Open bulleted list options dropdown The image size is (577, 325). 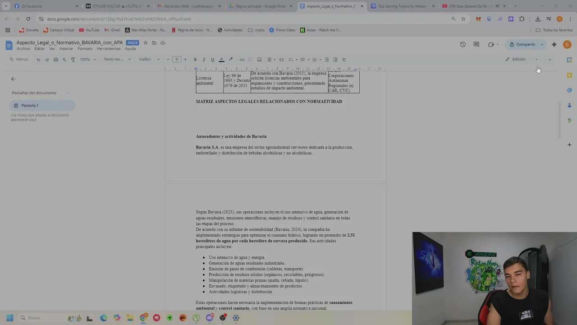pyautogui.click(x=305, y=60)
